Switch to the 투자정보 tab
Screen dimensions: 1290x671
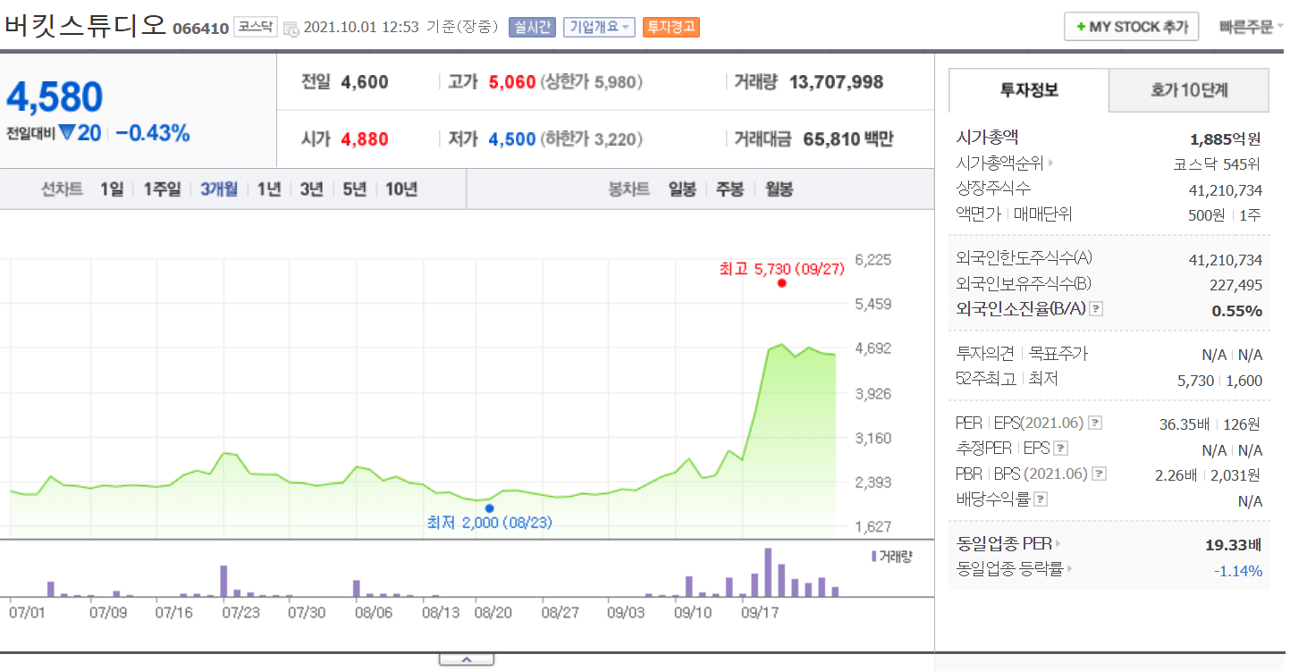[x=1029, y=90]
